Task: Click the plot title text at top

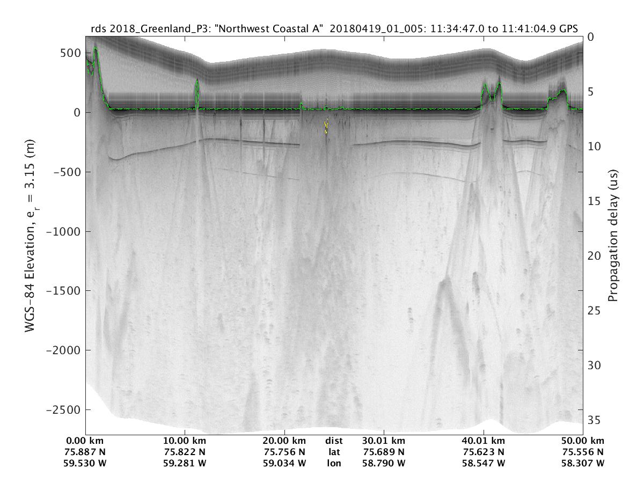Action: (334, 30)
